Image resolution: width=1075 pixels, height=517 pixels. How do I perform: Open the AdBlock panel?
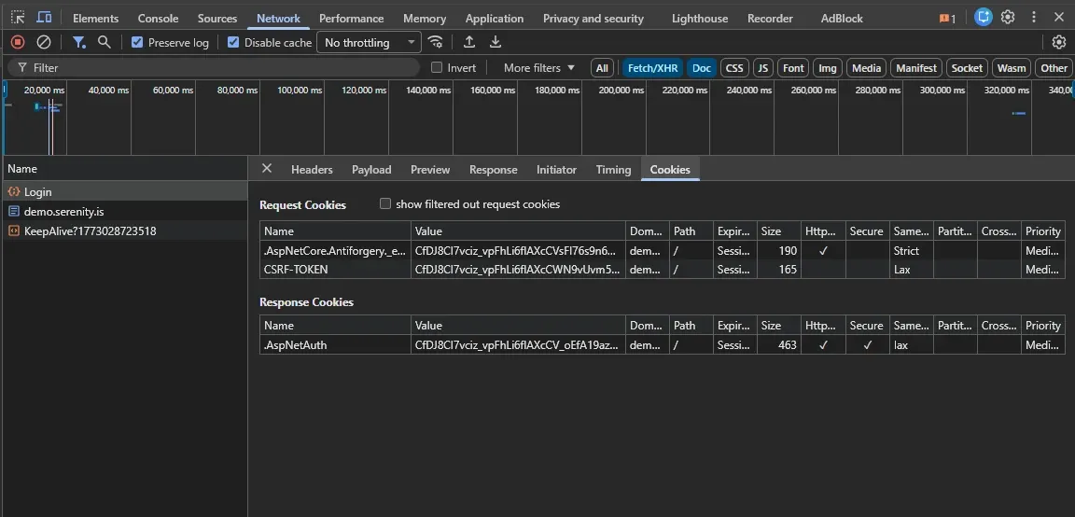point(842,19)
